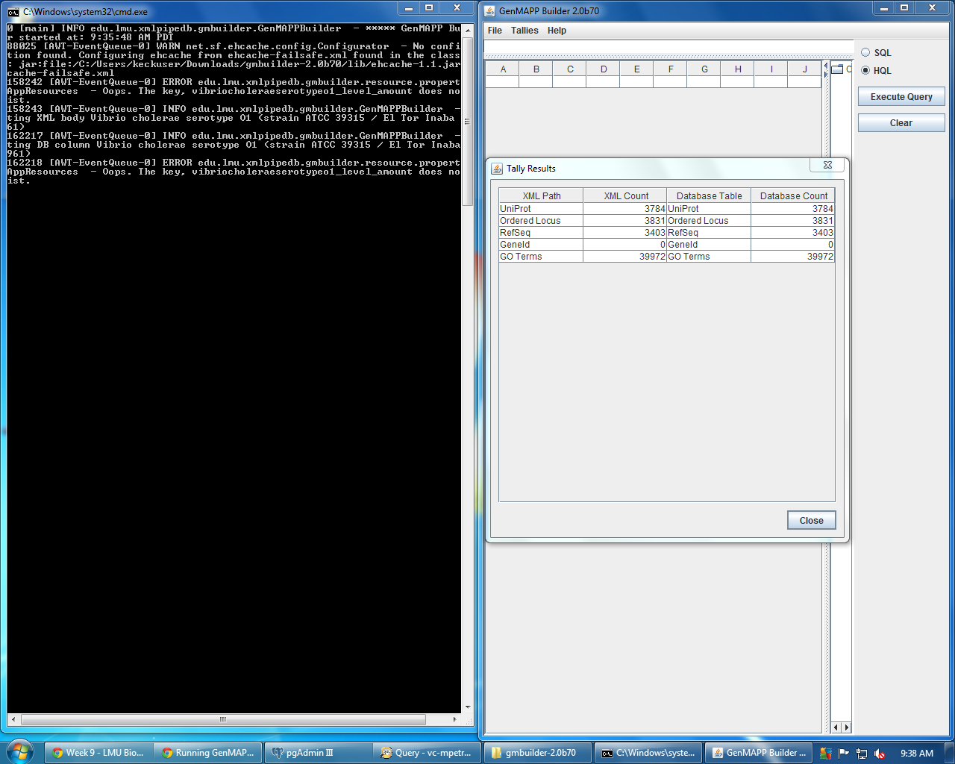This screenshot has width=955, height=764.
Task: Click the cmd.exe title bar icon
Action: [13, 12]
